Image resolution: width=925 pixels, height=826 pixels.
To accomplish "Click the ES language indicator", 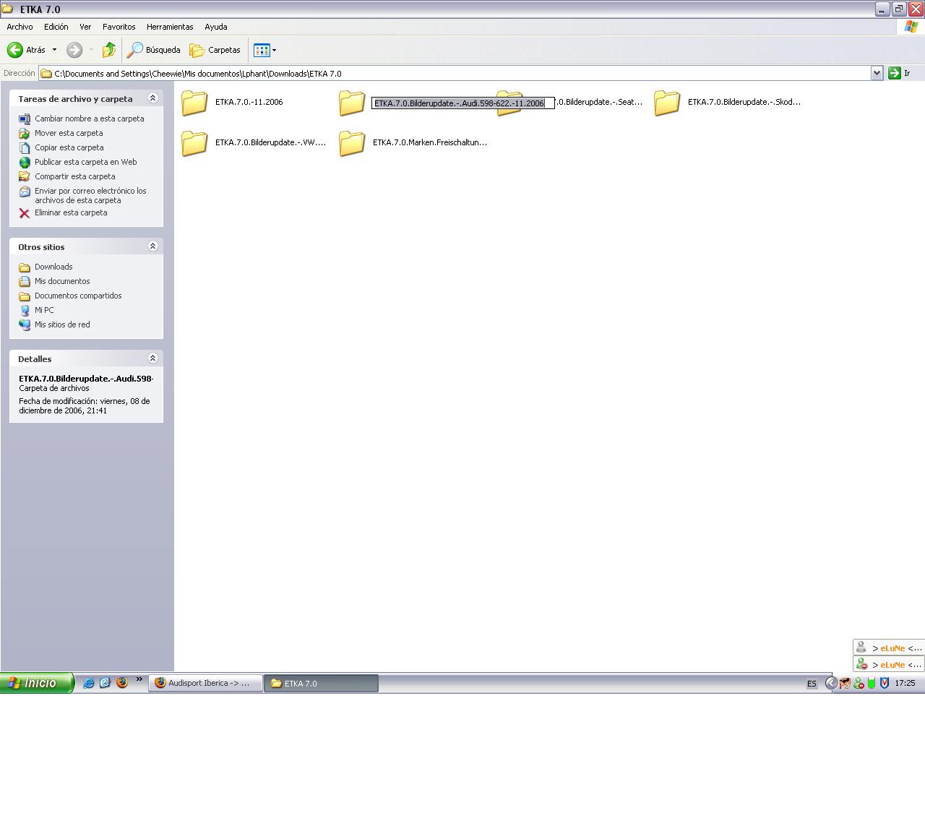I will click(812, 684).
